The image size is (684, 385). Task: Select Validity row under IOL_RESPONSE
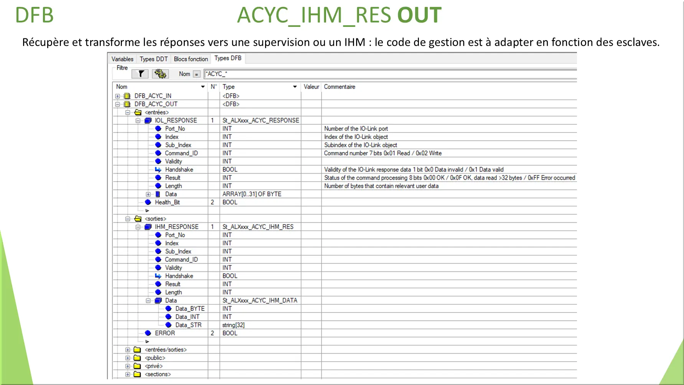(344, 162)
